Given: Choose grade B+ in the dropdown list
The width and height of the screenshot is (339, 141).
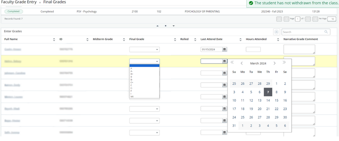Looking at the screenshot, I should pyautogui.click(x=144, y=74).
